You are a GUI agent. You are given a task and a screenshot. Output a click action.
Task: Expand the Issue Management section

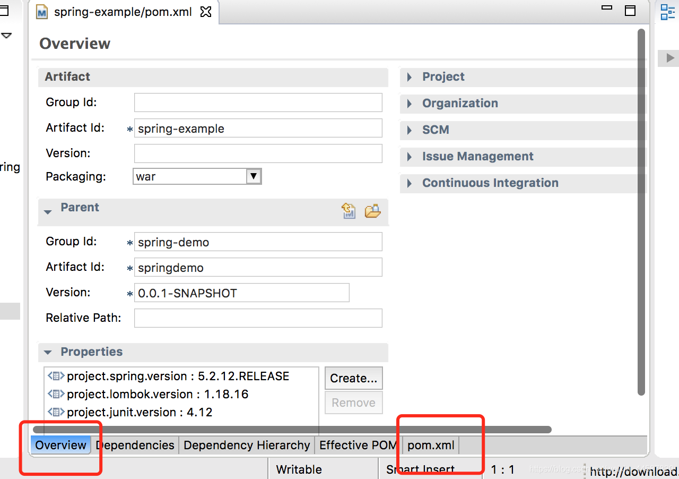point(409,157)
